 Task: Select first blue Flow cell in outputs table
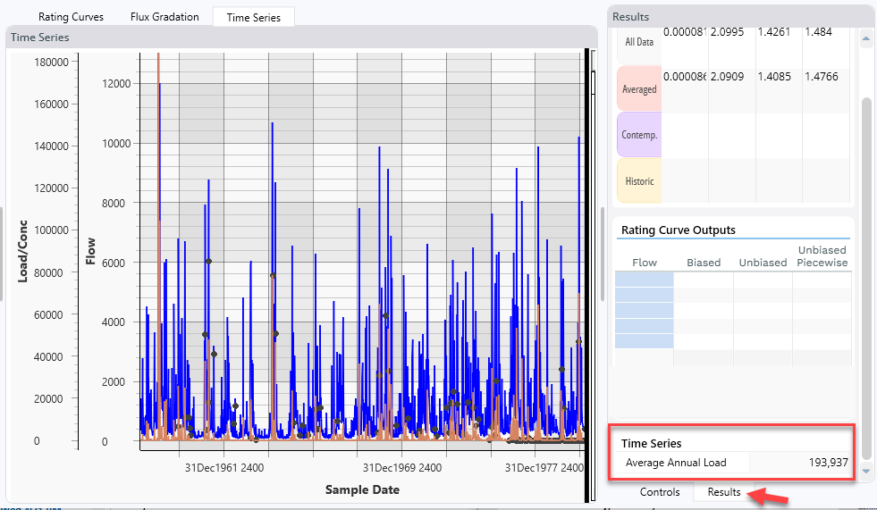pyautogui.click(x=644, y=280)
